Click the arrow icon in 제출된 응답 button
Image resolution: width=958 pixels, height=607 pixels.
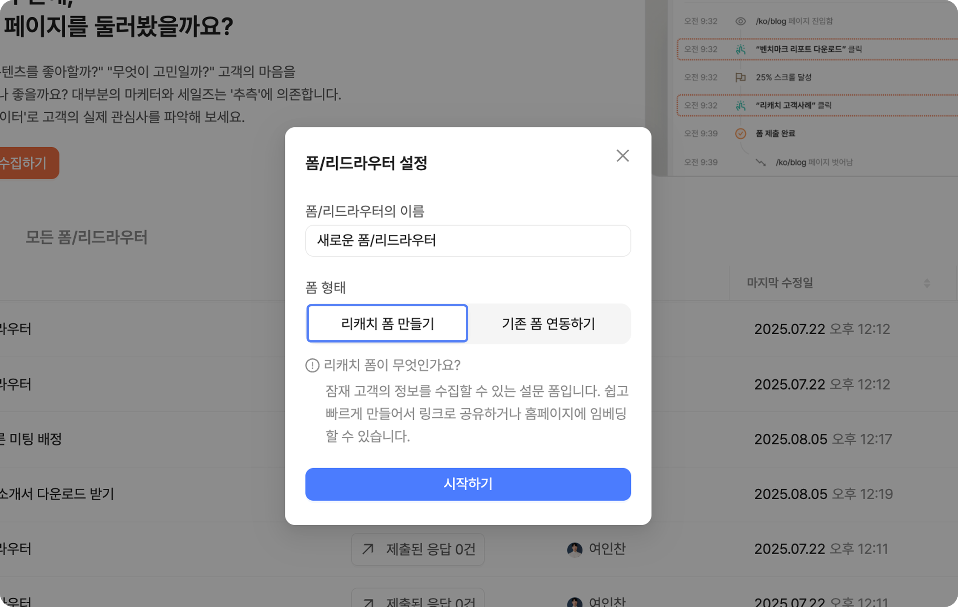(368, 549)
